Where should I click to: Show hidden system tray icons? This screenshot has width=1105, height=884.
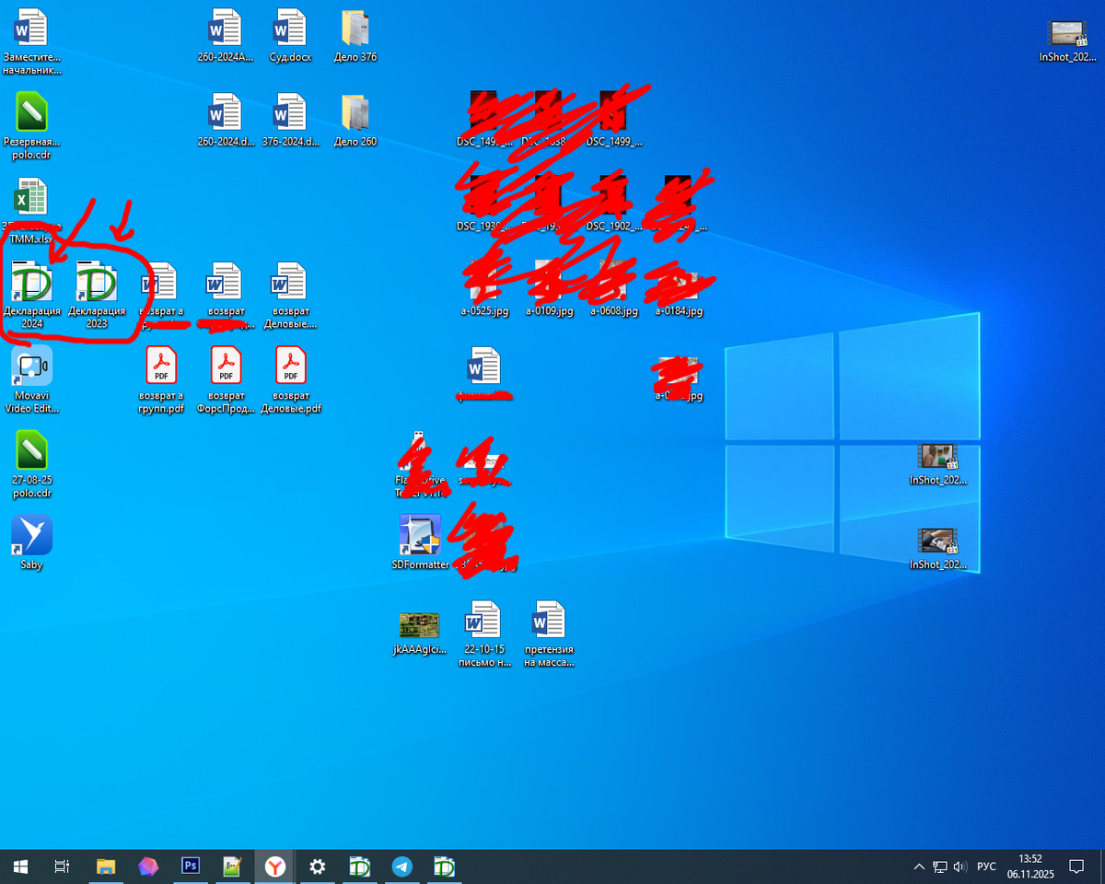pos(919,867)
